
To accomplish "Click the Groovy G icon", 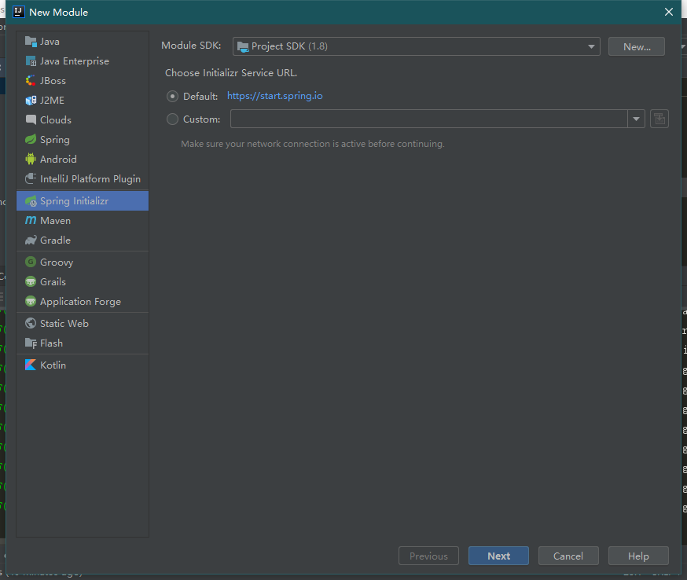I will pyautogui.click(x=31, y=262).
